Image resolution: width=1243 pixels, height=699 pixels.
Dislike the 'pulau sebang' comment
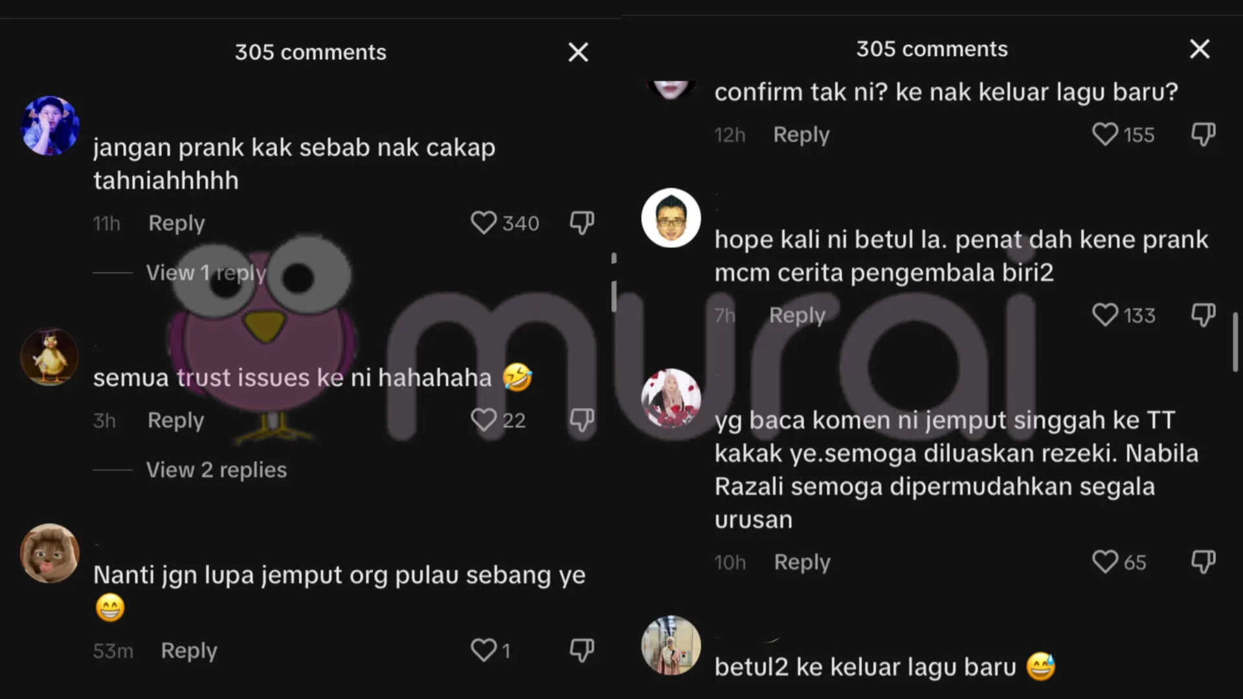coord(581,650)
